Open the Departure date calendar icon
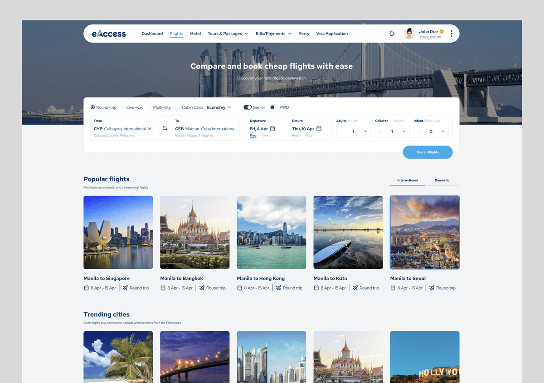This screenshot has width=544, height=383. tap(272, 129)
